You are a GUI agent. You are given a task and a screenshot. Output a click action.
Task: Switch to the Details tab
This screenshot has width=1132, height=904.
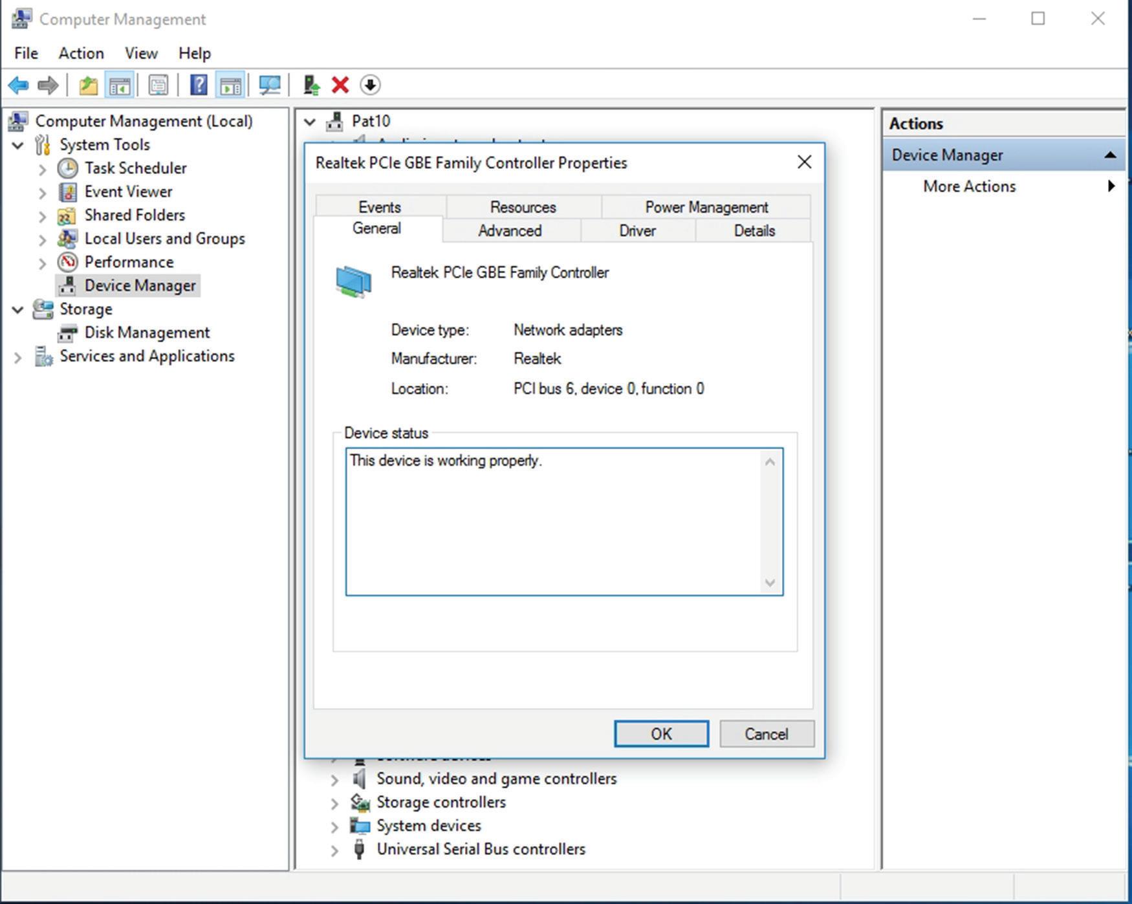754,230
